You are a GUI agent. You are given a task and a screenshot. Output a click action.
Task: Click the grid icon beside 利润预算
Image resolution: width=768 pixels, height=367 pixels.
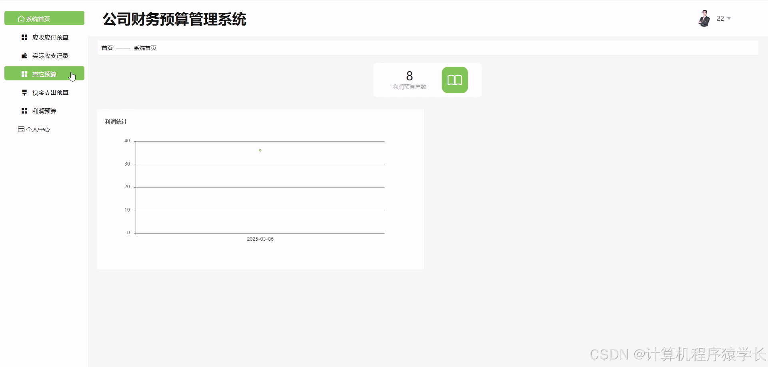[24, 111]
